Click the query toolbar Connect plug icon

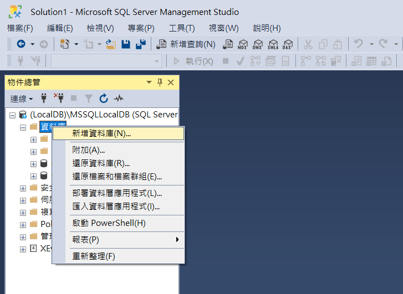tap(21, 61)
